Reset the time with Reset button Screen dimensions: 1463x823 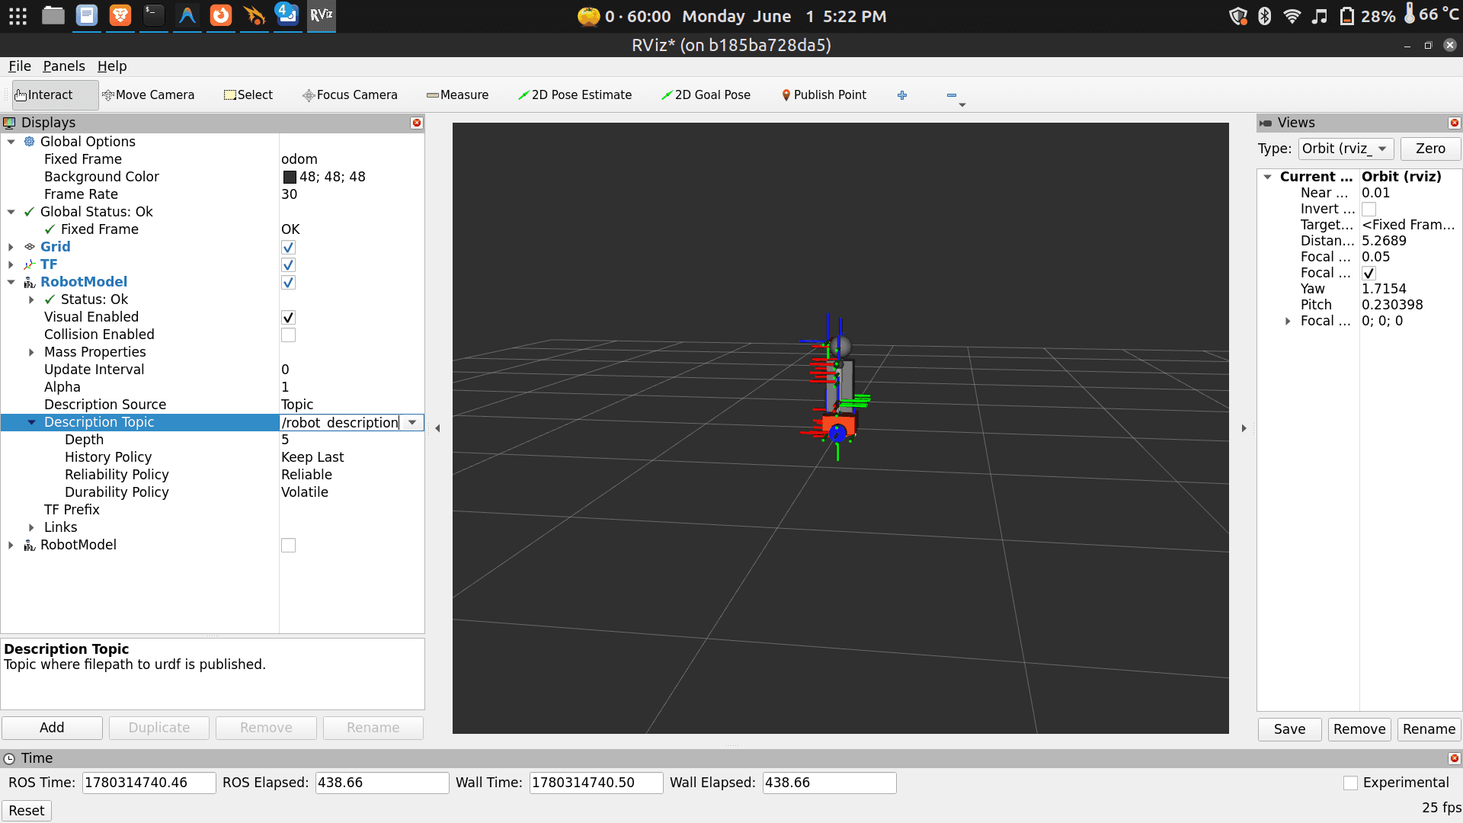[x=27, y=810]
